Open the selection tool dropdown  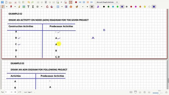pyautogui.click(x=62, y=7)
